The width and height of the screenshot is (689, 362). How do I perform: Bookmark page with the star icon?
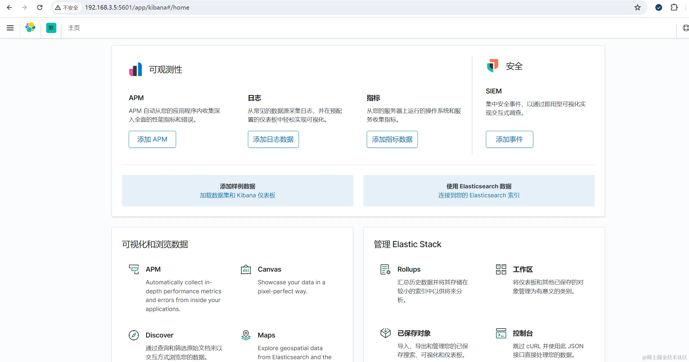637,8
